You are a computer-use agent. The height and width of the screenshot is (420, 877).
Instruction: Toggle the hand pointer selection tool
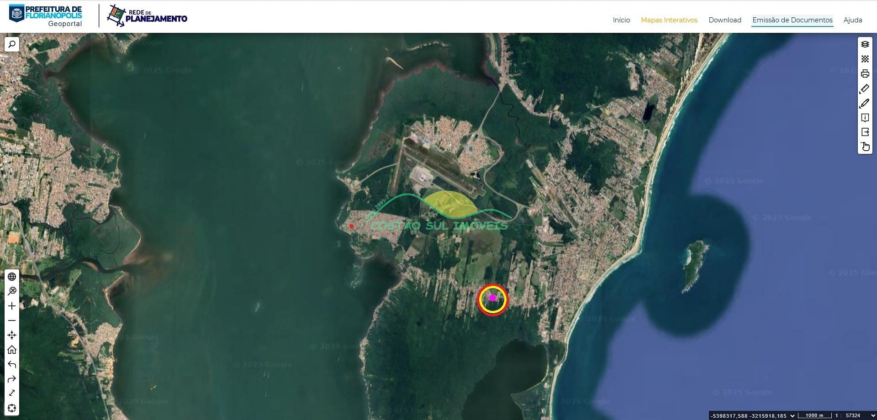click(x=865, y=147)
